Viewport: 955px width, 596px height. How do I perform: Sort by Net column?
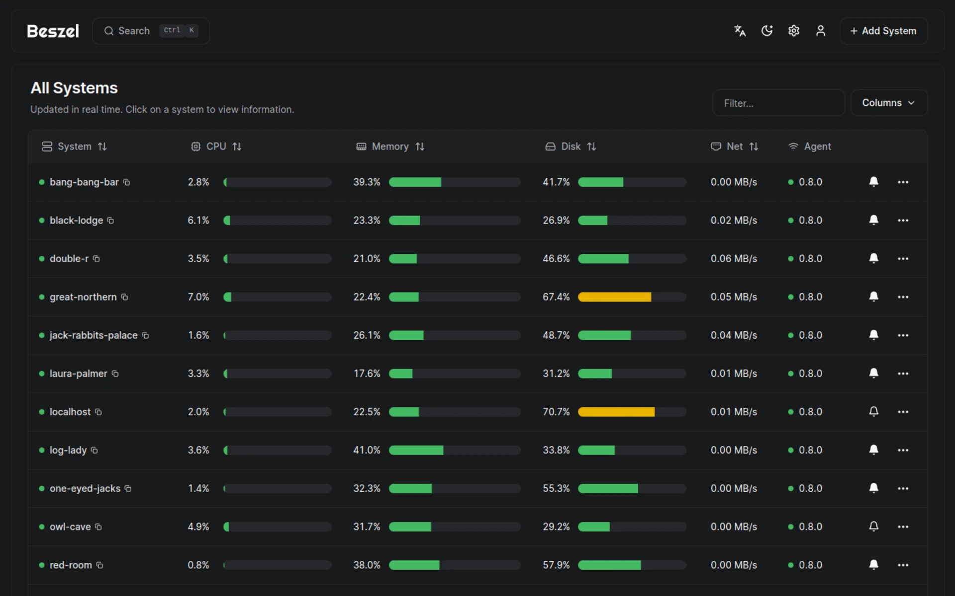pos(735,147)
